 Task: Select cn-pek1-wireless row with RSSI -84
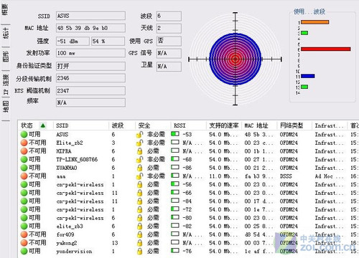pyautogui.click(x=188, y=201)
